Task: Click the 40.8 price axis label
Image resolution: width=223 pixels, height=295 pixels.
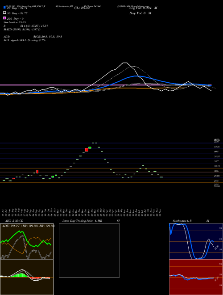Action: click(x=216, y=152)
